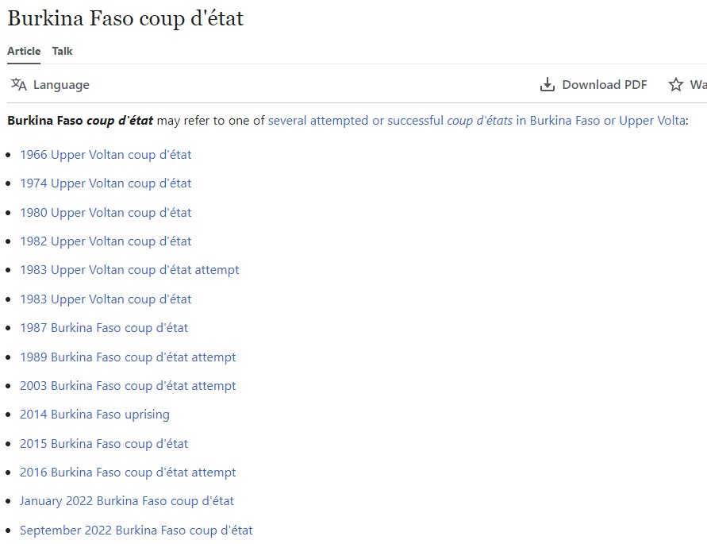Open September 2022 Burkina Faso coup link
Image resolution: width=707 pixels, height=544 pixels.
pos(136,530)
